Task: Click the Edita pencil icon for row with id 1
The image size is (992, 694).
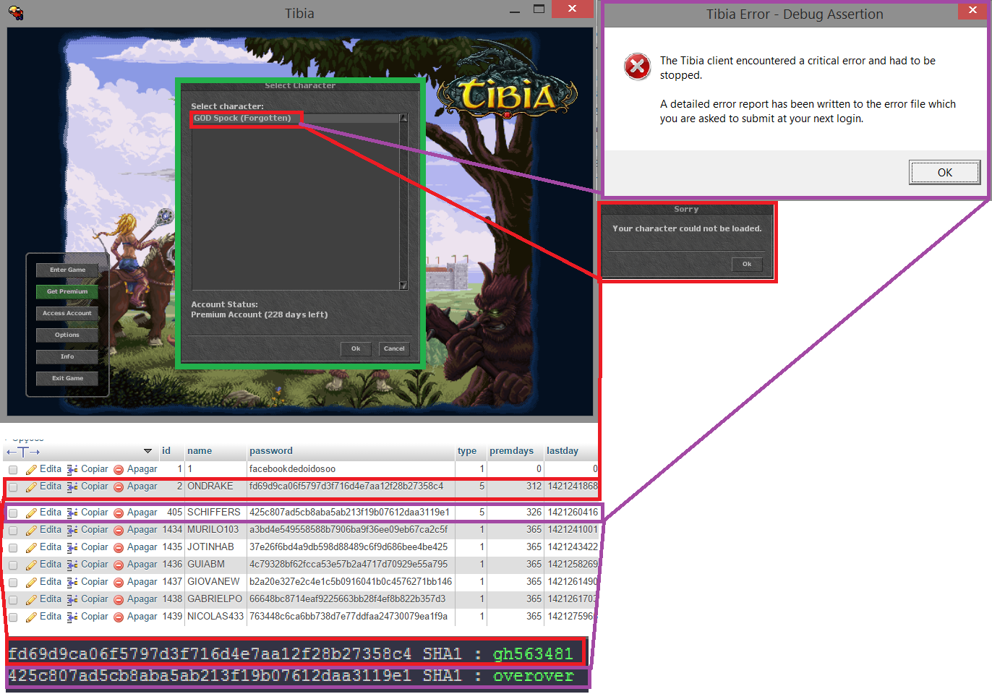Action: pyautogui.click(x=31, y=470)
